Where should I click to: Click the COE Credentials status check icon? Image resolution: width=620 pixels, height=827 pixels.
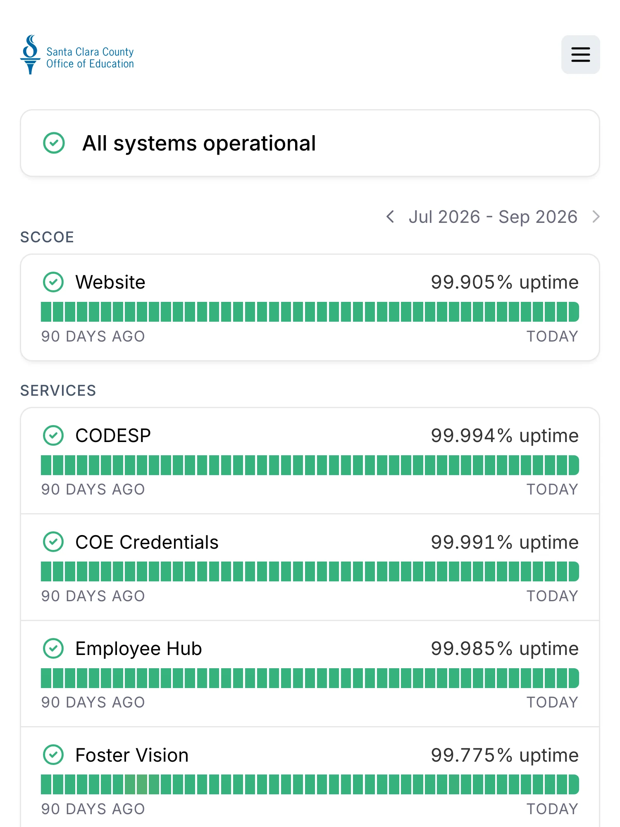tap(53, 542)
